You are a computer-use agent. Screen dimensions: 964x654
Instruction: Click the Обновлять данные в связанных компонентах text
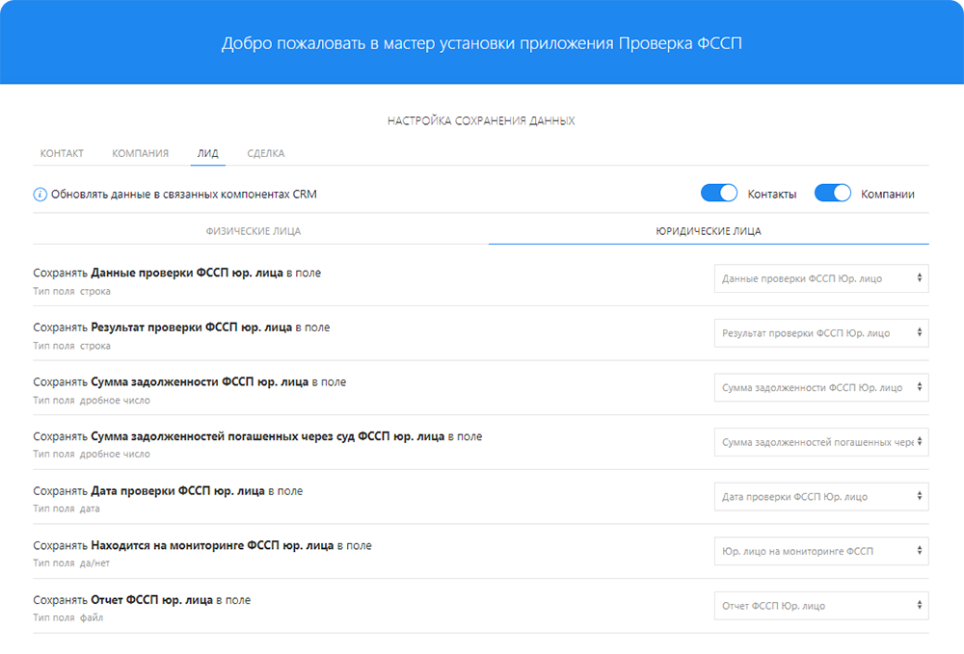(x=183, y=194)
